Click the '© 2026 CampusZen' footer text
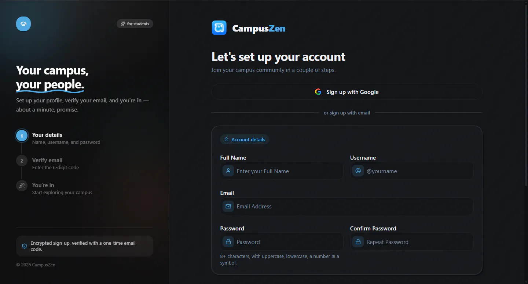Viewport: 528px width, 284px height. (x=36, y=265)
